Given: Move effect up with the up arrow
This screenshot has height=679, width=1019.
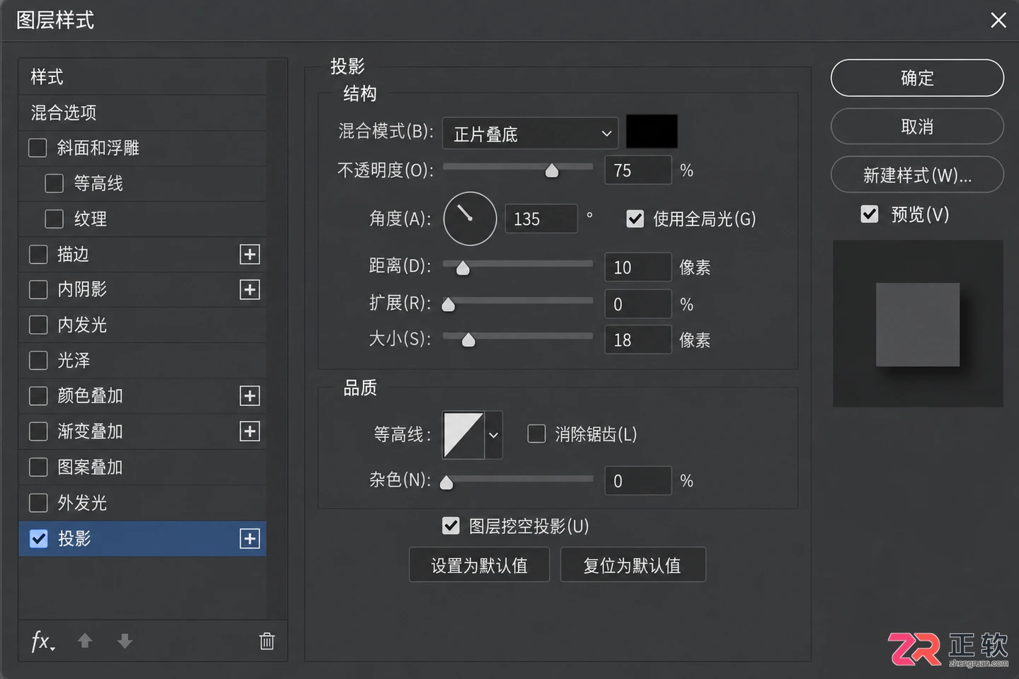Looking at the screenshot, I should tap(85, 641).
